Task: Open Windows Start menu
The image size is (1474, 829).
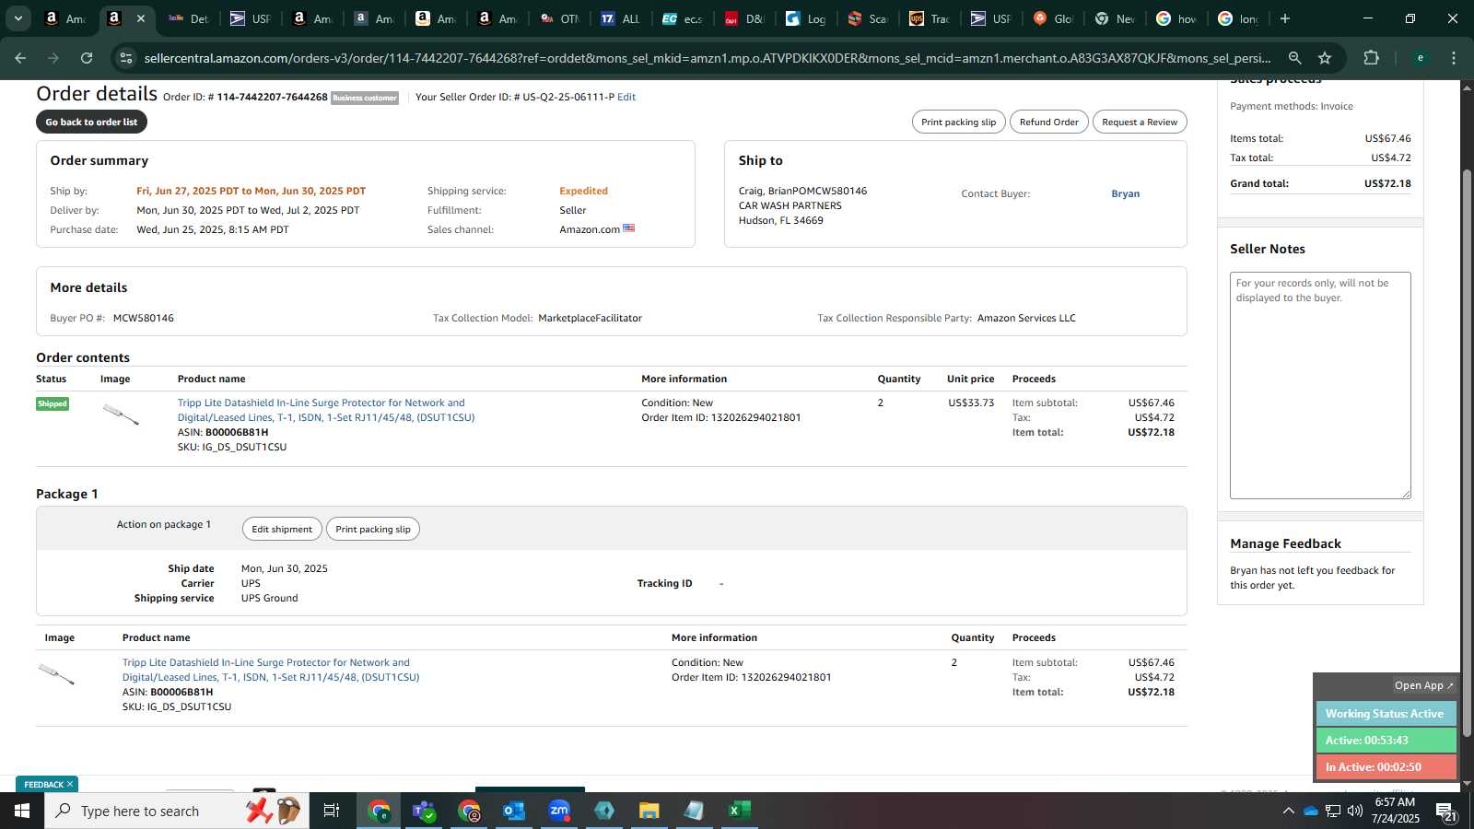Action: pyautogui.click(x=22, y=811)
